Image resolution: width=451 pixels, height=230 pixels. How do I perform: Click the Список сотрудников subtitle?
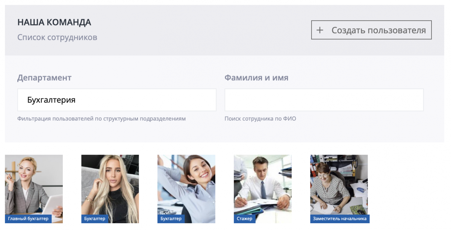click(57, 37)
